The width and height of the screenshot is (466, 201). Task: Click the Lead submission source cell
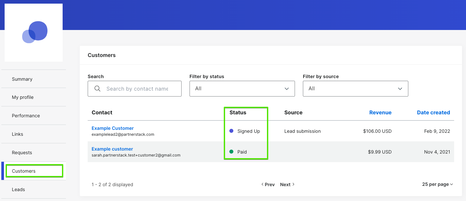coord(303,131)
